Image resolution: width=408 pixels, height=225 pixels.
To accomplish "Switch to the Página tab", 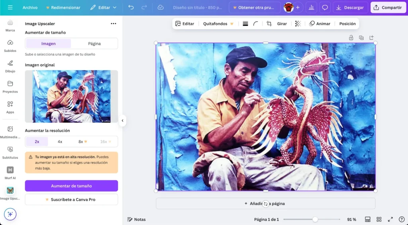I will click(94, 43).
